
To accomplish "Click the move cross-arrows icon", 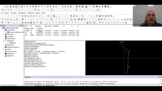I will coord(120,22).
